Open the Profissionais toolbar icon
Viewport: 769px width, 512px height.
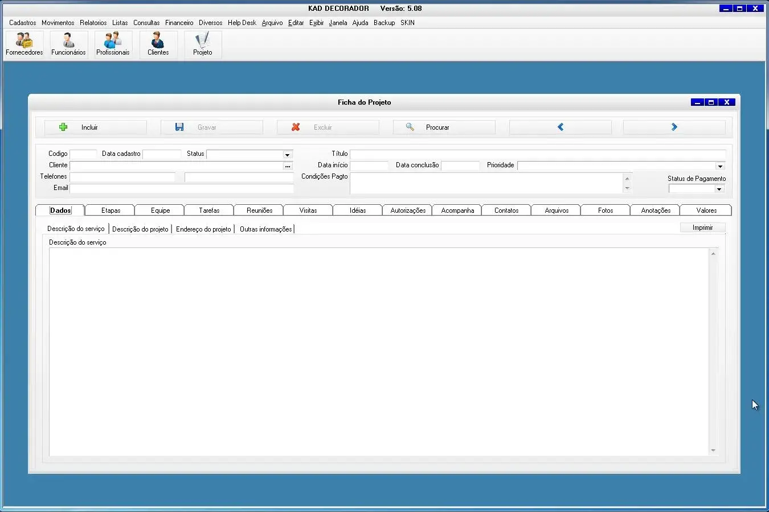(113, 44)
